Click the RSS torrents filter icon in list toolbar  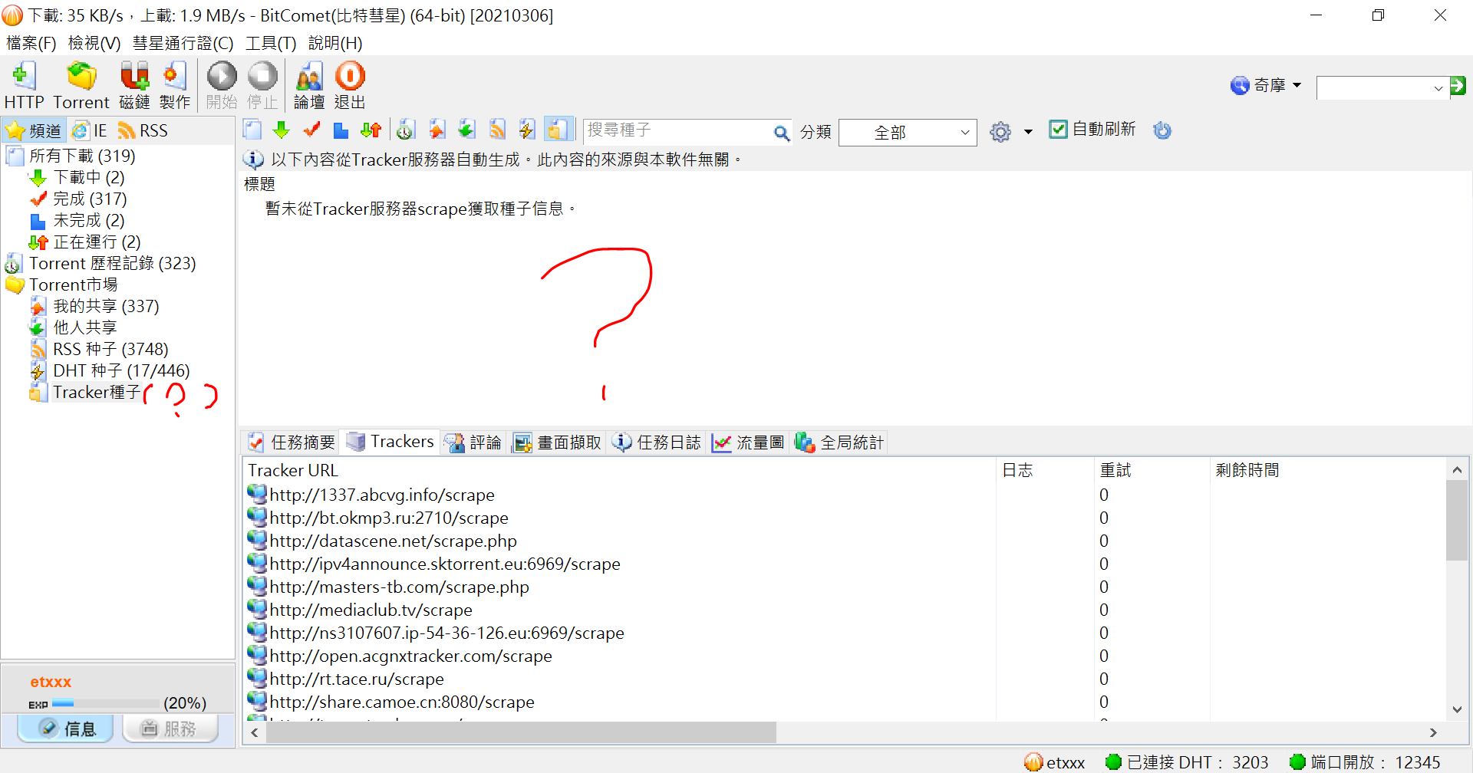[x=498, y=130]
